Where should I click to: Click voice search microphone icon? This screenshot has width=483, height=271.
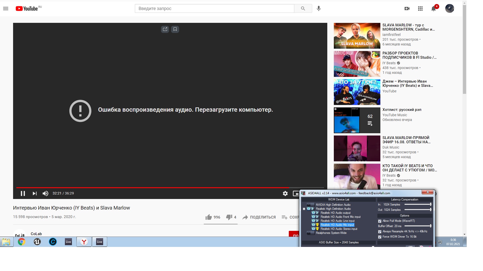319,9
